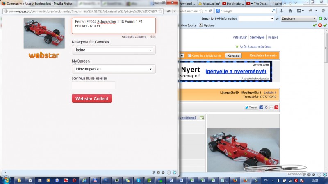This screenshot has height=184, width=328.
Task: Click bookmark star in main Firefox URL bar
Action: [x=201, y=11]
